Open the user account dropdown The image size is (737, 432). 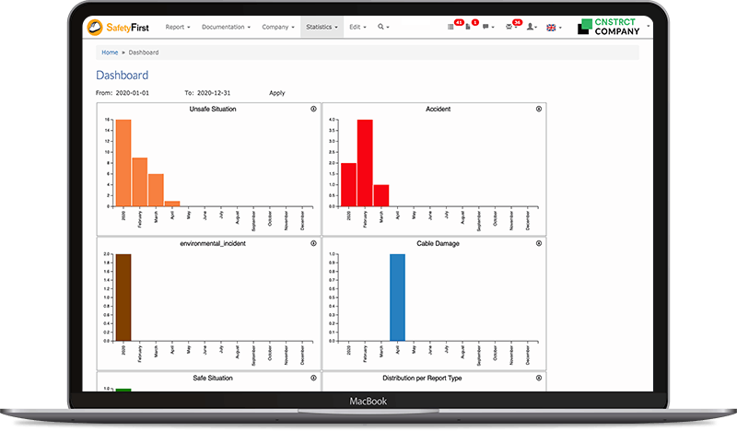click(532, 27)
